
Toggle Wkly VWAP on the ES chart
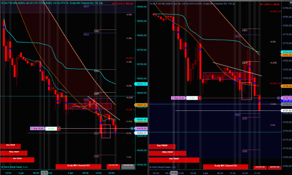167,153
